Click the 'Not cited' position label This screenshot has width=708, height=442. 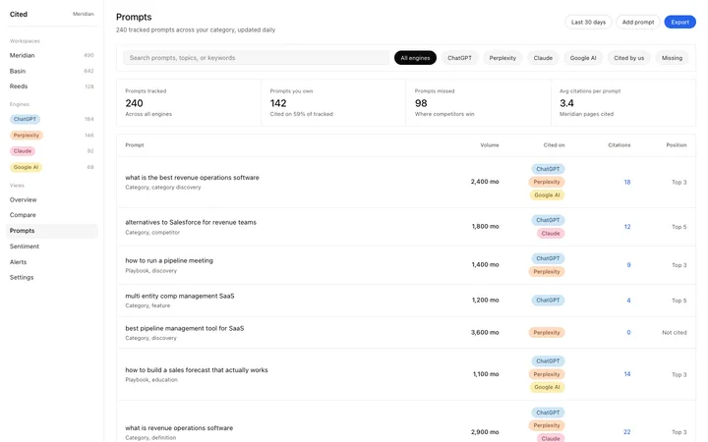[675, 333]
